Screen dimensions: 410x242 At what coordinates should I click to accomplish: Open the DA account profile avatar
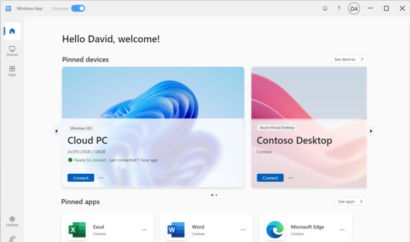coord(354,9)
